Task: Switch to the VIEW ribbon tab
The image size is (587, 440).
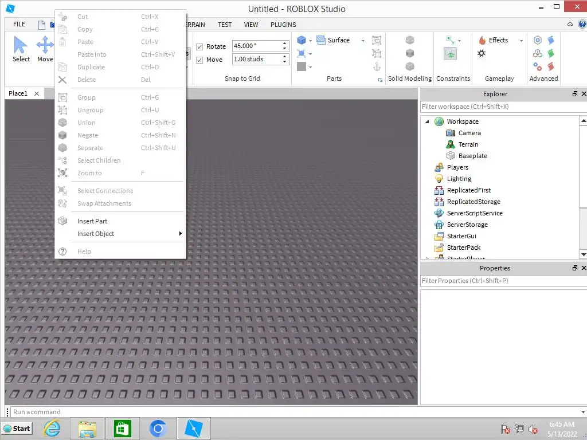Action: click(251, 25)
